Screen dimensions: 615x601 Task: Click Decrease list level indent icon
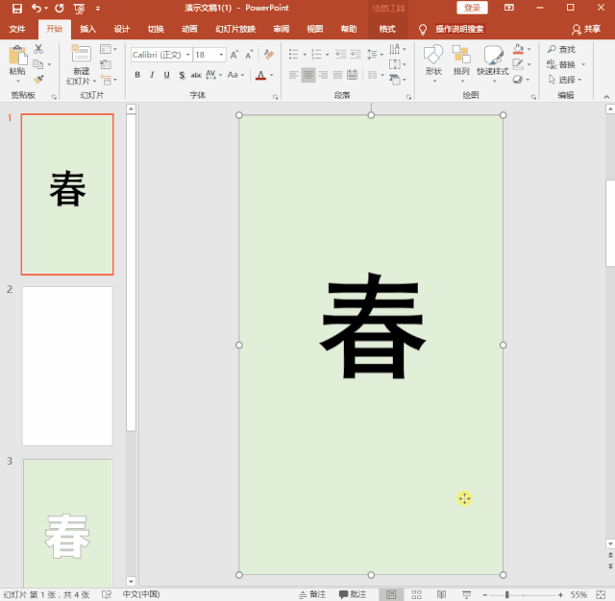[340, 55]
